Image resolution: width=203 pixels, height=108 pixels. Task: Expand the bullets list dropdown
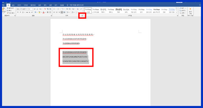point(56,9)
